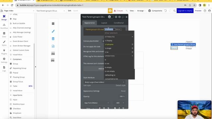Click the blue paintbrush icon on the canvas
Image resolution: width=212 pixels, height=119 pixels.
(53, 31)
